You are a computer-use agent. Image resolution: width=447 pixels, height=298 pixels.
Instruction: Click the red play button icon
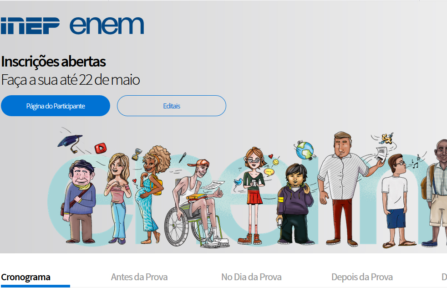(x=101, y=148)
